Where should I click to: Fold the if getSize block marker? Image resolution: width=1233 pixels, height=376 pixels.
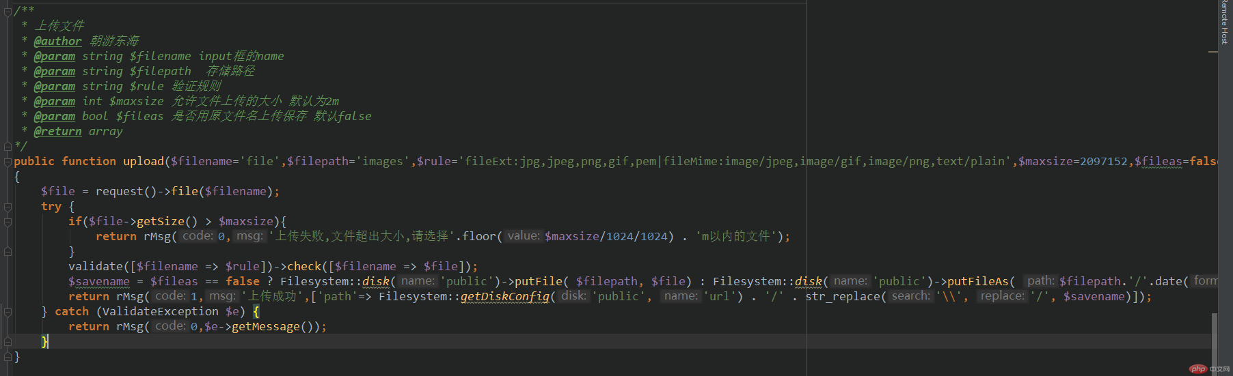(8, 222)
